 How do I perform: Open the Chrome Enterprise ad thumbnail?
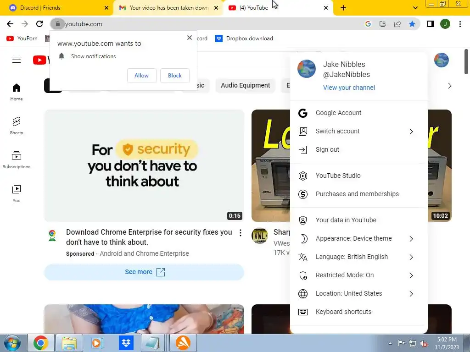(144, 165)
